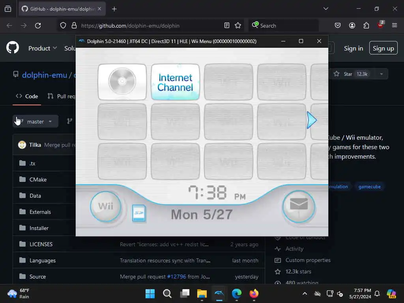404x303 pixels.
Task: Close the GitHub dolphin tab
Action: (x=99, y=9)
